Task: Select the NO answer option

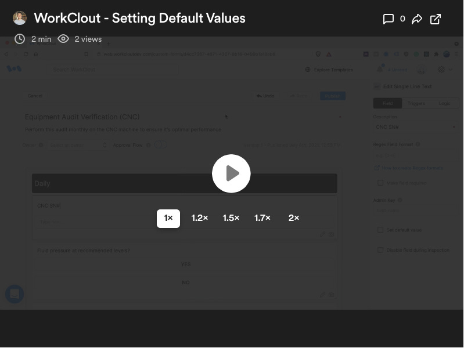Action: click(185, 282)
